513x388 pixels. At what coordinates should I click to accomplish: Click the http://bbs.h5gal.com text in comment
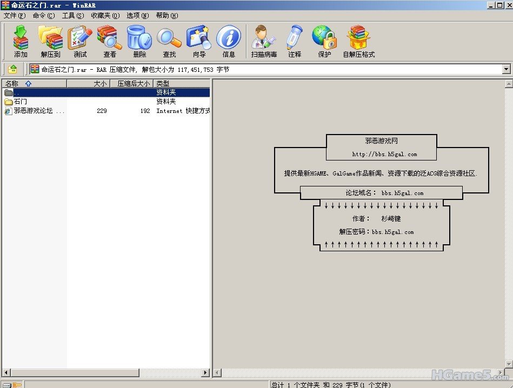pos(384,154)
